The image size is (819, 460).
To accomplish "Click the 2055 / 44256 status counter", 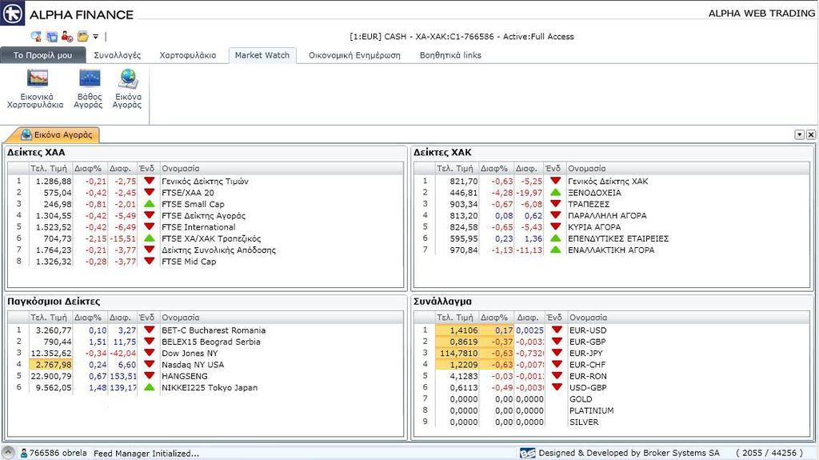I will (769, 453).
